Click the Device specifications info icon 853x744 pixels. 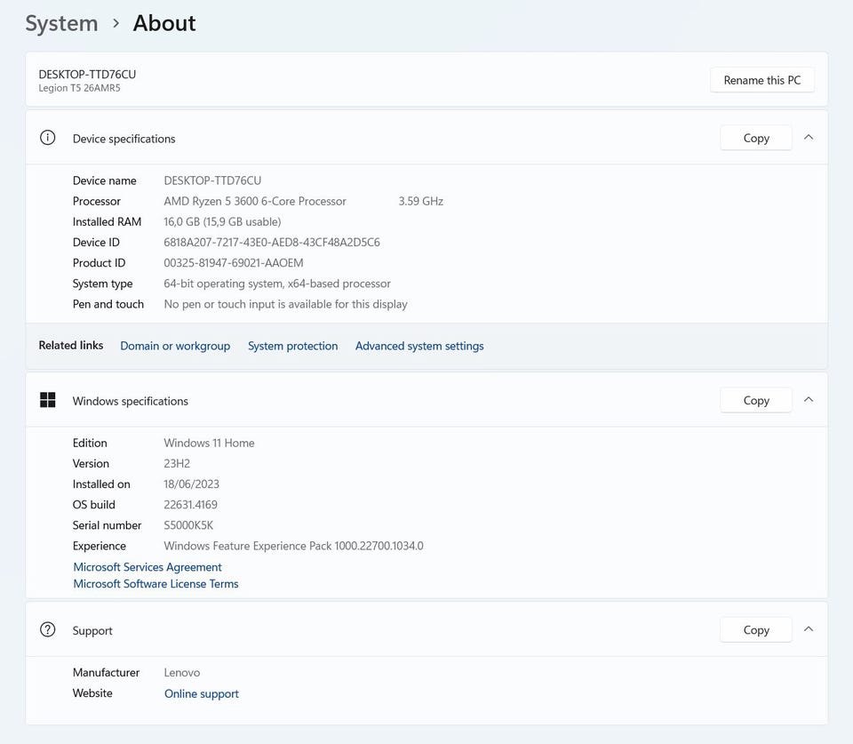click(48, 138)
